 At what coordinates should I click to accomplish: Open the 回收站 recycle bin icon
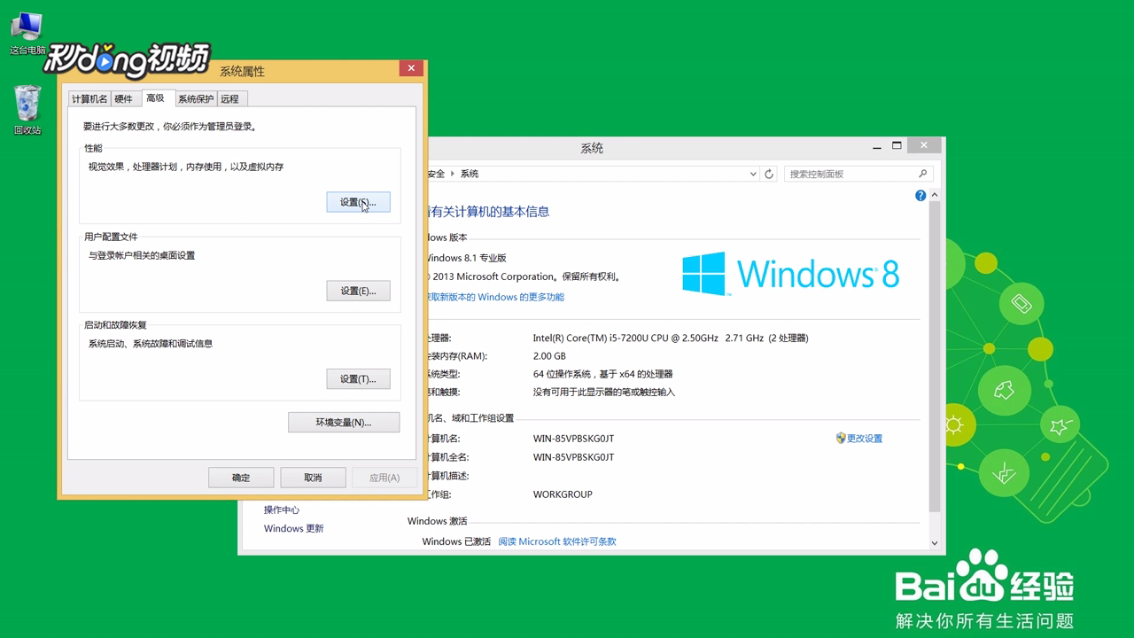(27, 109)
